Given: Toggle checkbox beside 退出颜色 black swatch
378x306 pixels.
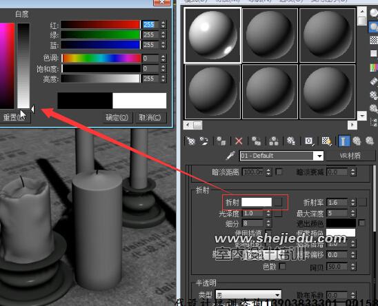Looking at the screenshot, I should [x=361, y=223].
